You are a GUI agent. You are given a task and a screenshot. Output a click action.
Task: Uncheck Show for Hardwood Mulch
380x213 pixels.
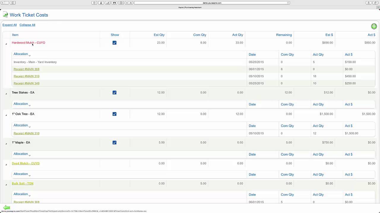pyautogui.click(x=114, y=43)
